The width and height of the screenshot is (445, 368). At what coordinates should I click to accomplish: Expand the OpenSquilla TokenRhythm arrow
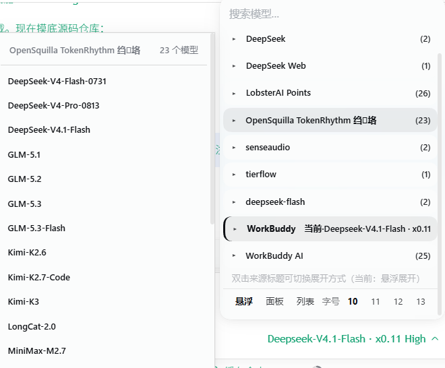pyautogui.click(x=234, y=121)
